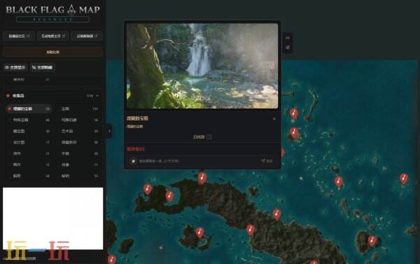The image size is (420, 264).
Task: Click the user avatar icon beside comment box
Action: (133, 161)
